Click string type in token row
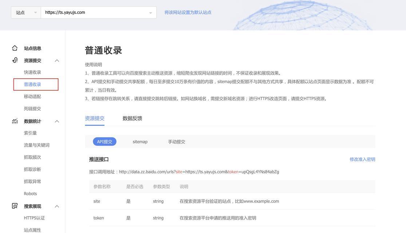Screen dimensions: 406x233 (x=158, y=218)
